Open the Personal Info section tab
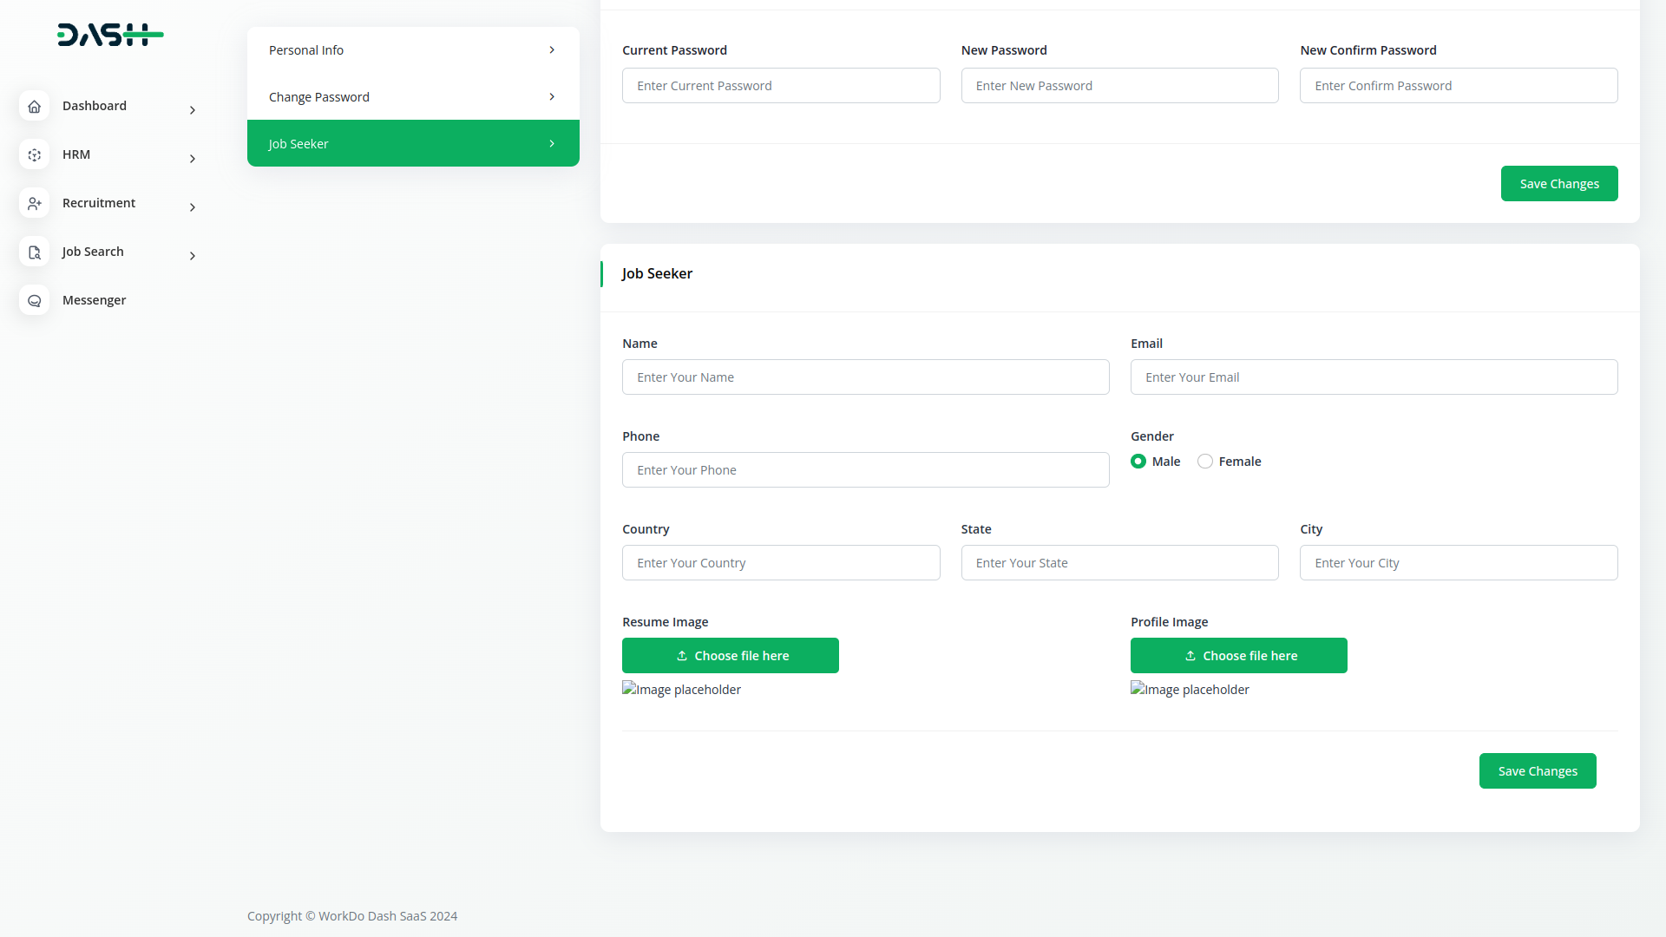The image size is (1666, 937). tap(413, 50)
